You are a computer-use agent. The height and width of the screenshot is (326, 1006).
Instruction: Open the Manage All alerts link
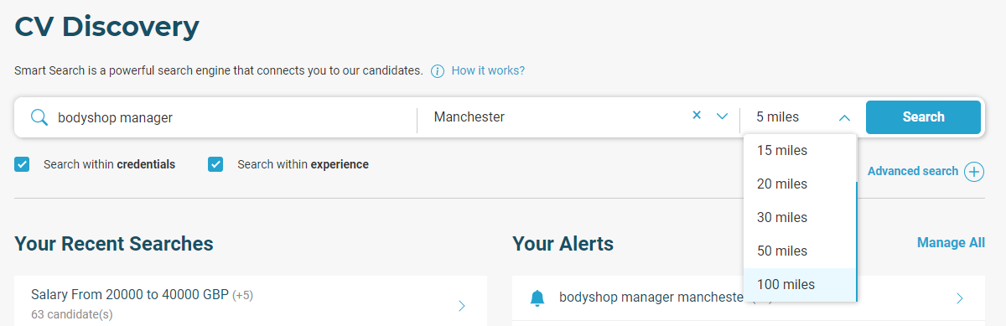coord(951,242)
